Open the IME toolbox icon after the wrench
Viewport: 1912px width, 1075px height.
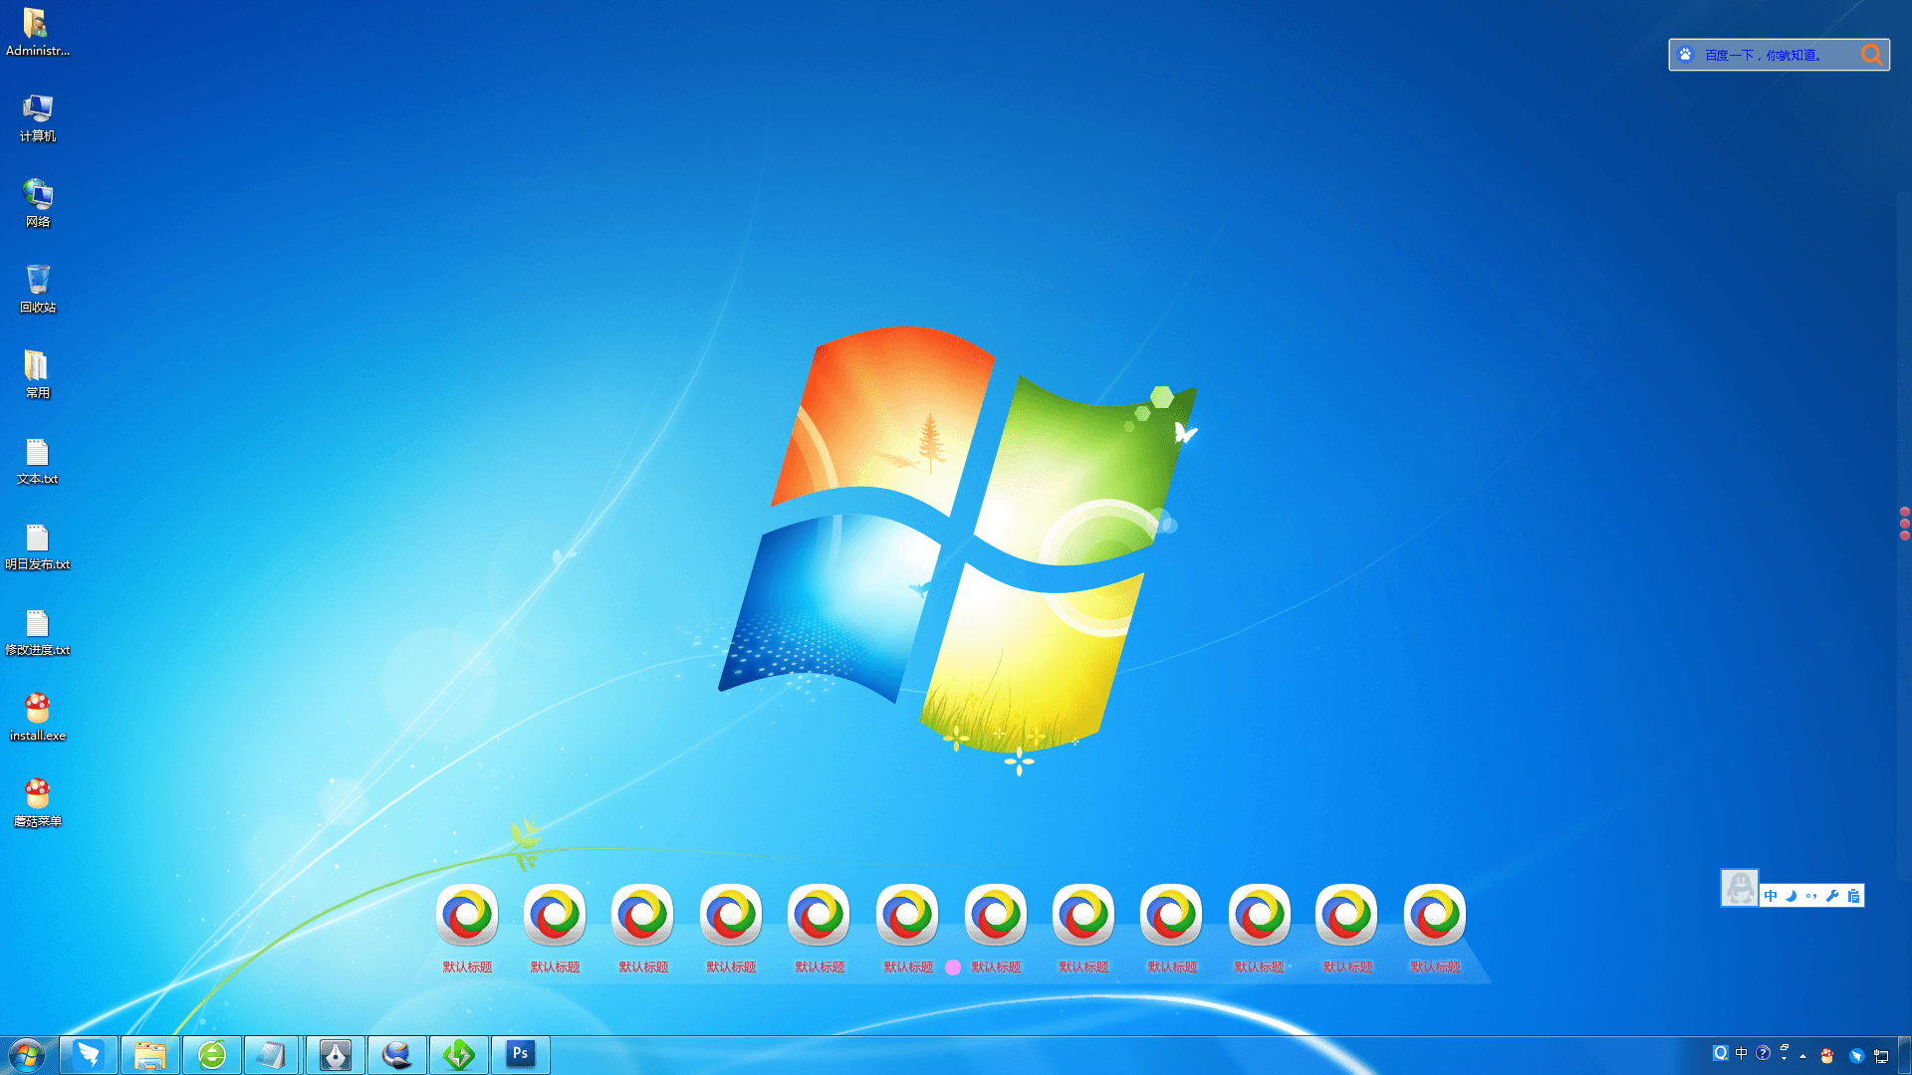(x=1853, y=896)
